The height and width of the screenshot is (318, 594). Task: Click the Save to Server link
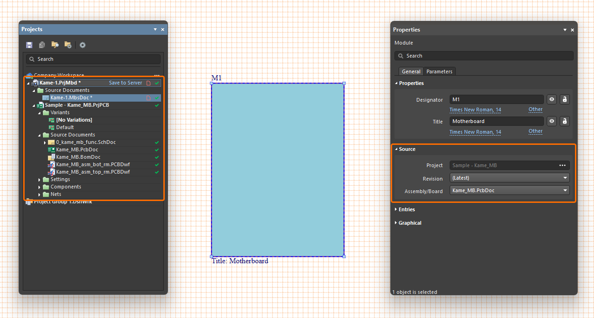[125, 83]
